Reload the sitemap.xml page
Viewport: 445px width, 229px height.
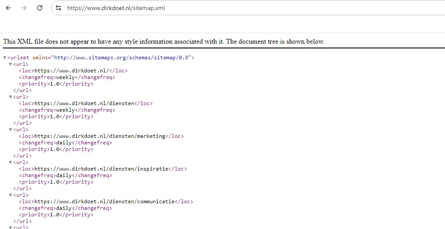pyautogui.click(x=40, y=8)
